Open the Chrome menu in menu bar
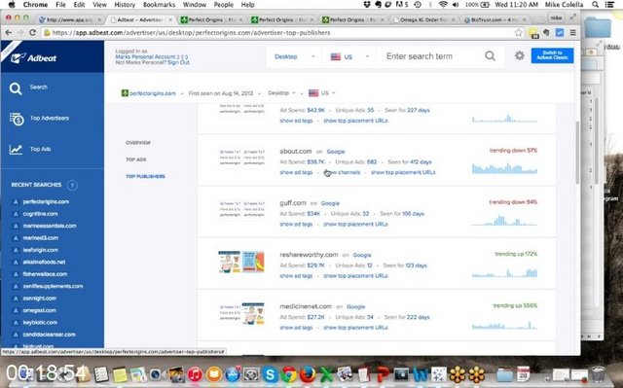The image size is (623, 388). [x=35, y=4]
